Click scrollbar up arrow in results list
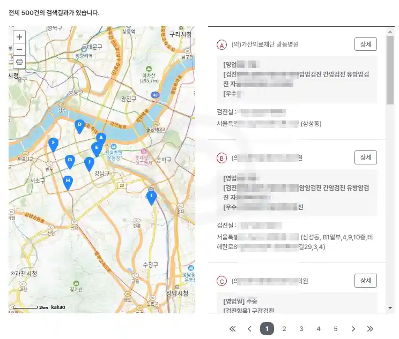The image size is (399, 339). [x=390, y=32]
